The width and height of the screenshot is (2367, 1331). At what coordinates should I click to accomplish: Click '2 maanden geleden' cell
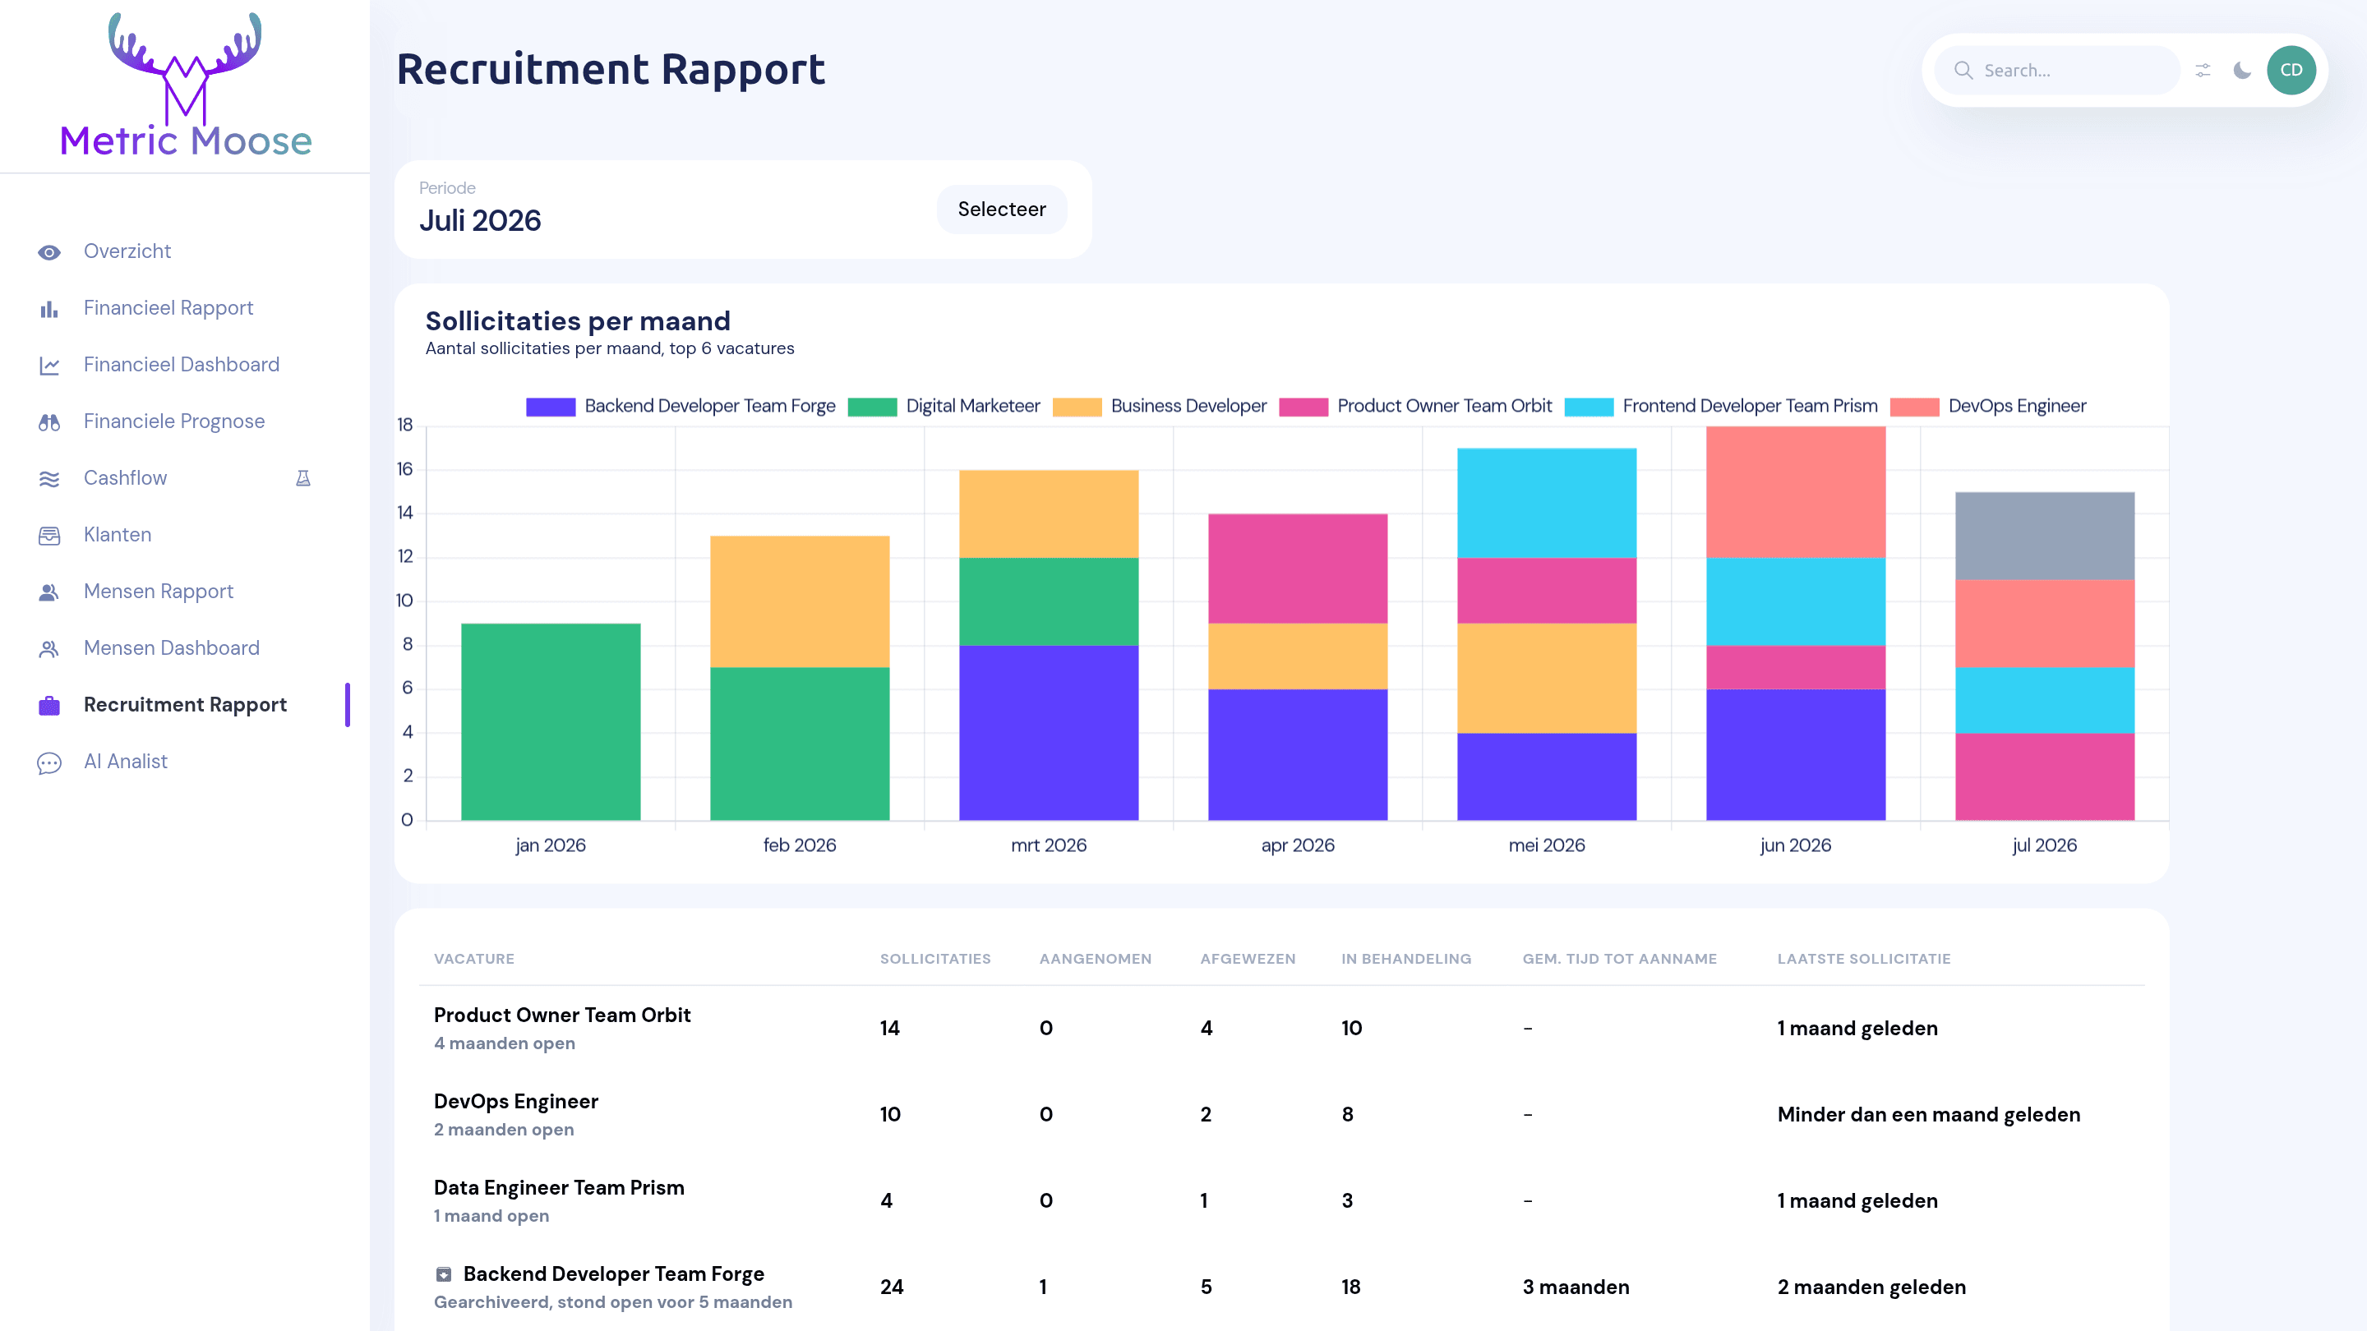click(x=1871, y=1287)
